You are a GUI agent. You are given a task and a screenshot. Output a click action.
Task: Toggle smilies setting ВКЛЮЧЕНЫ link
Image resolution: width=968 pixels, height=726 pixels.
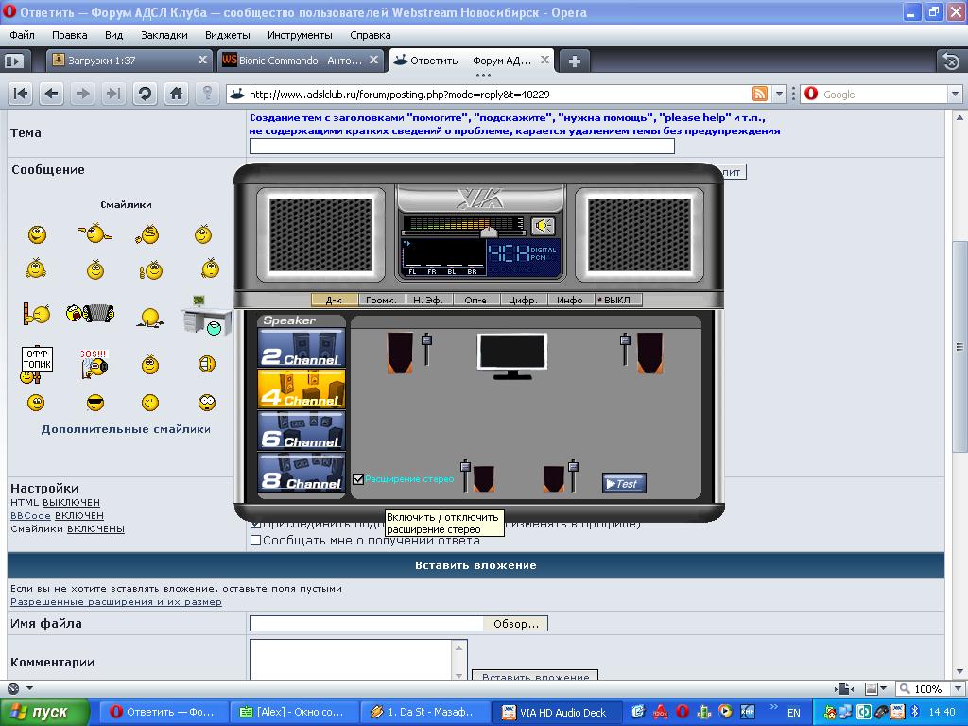click(x=95, y=529)
